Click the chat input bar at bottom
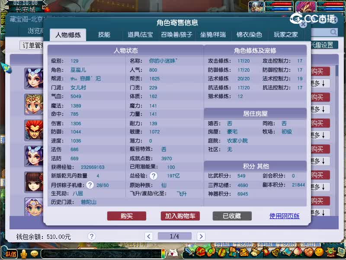Image resolution: width=346 pixels, height=260 pixels. (102, 254)
